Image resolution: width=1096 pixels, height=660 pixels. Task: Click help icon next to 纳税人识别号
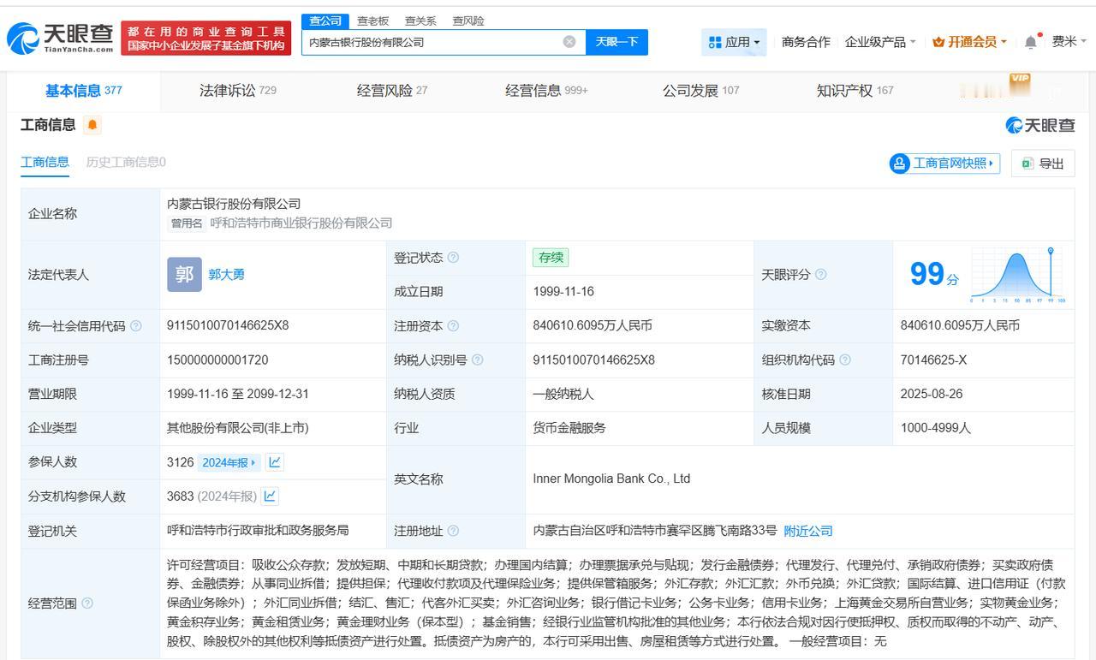(477, 360)
